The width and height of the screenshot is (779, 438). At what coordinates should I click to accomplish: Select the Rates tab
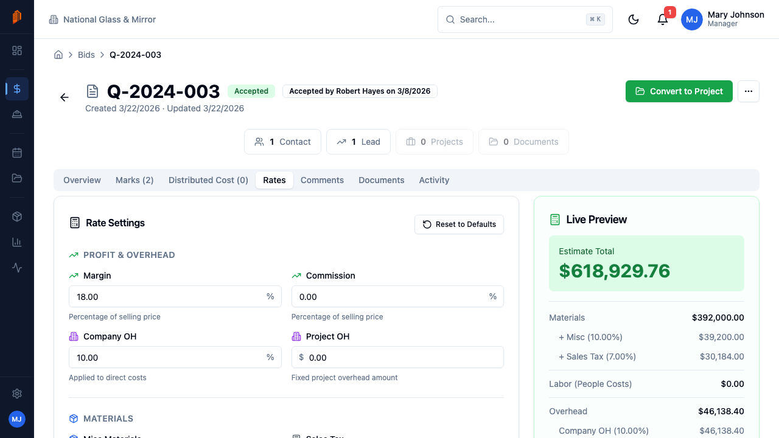click(x=274, y=180)
